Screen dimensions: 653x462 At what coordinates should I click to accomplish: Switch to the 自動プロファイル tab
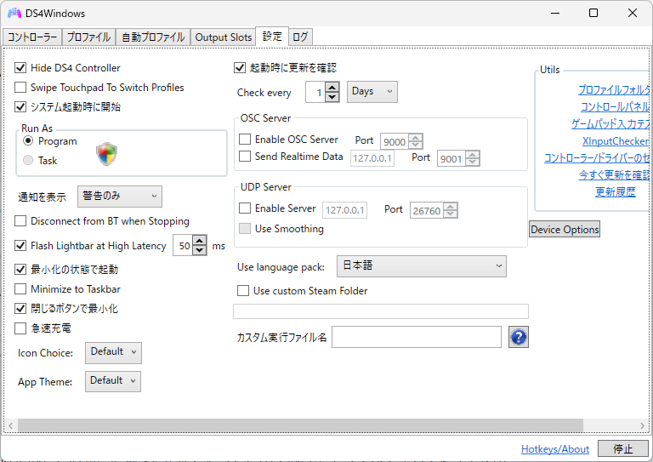[x=153, y=37]
